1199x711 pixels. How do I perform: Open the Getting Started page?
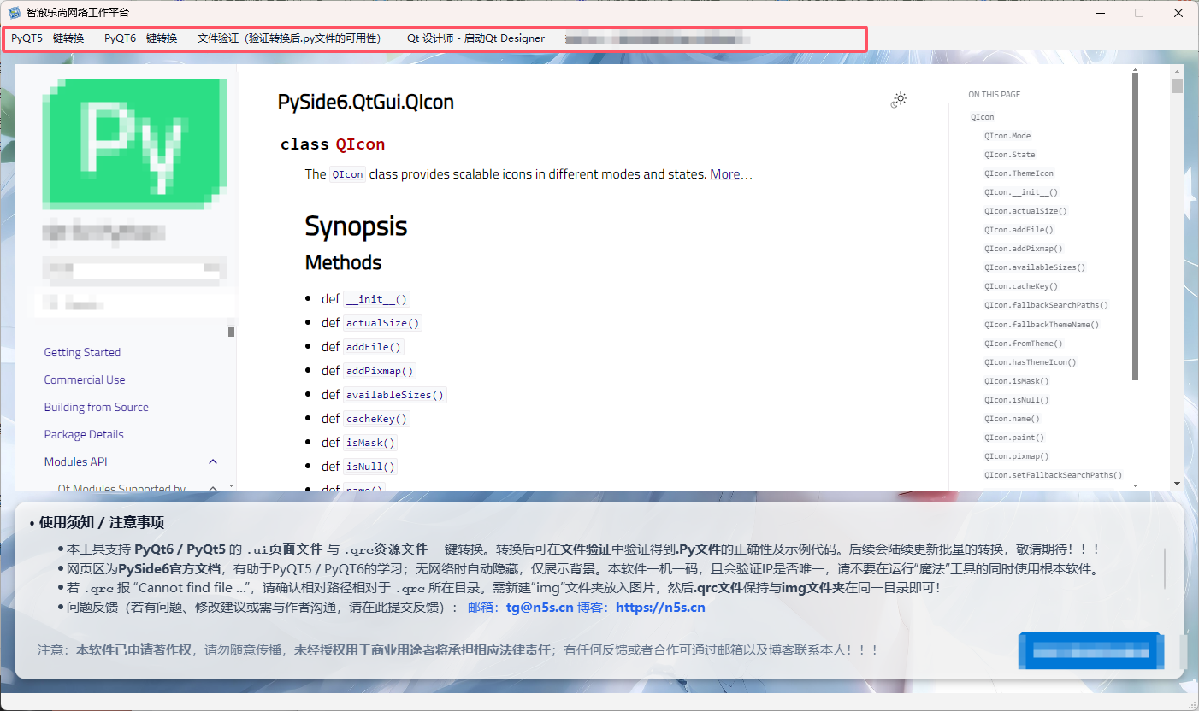81,352
